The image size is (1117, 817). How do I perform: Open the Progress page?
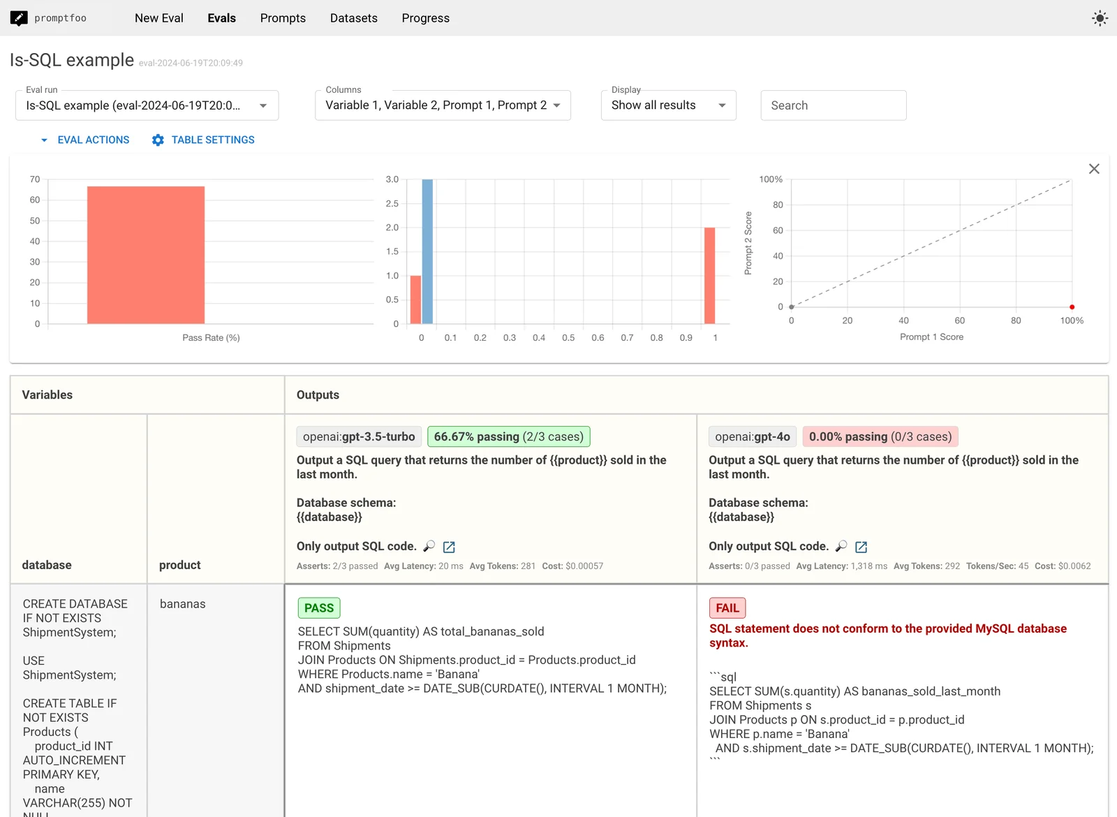pos(425,18)
